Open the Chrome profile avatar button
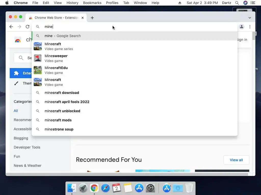This screenshot has width=261, height=195. coord(242,27)
